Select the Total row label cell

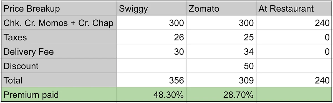click(x=59, y=80)
